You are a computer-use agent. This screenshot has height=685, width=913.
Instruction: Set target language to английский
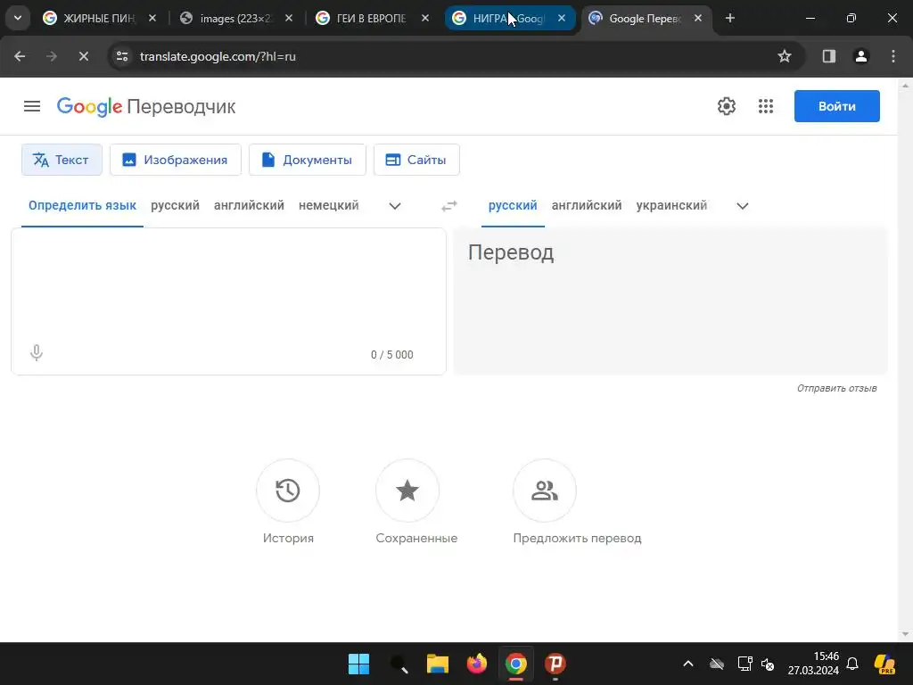587,206
